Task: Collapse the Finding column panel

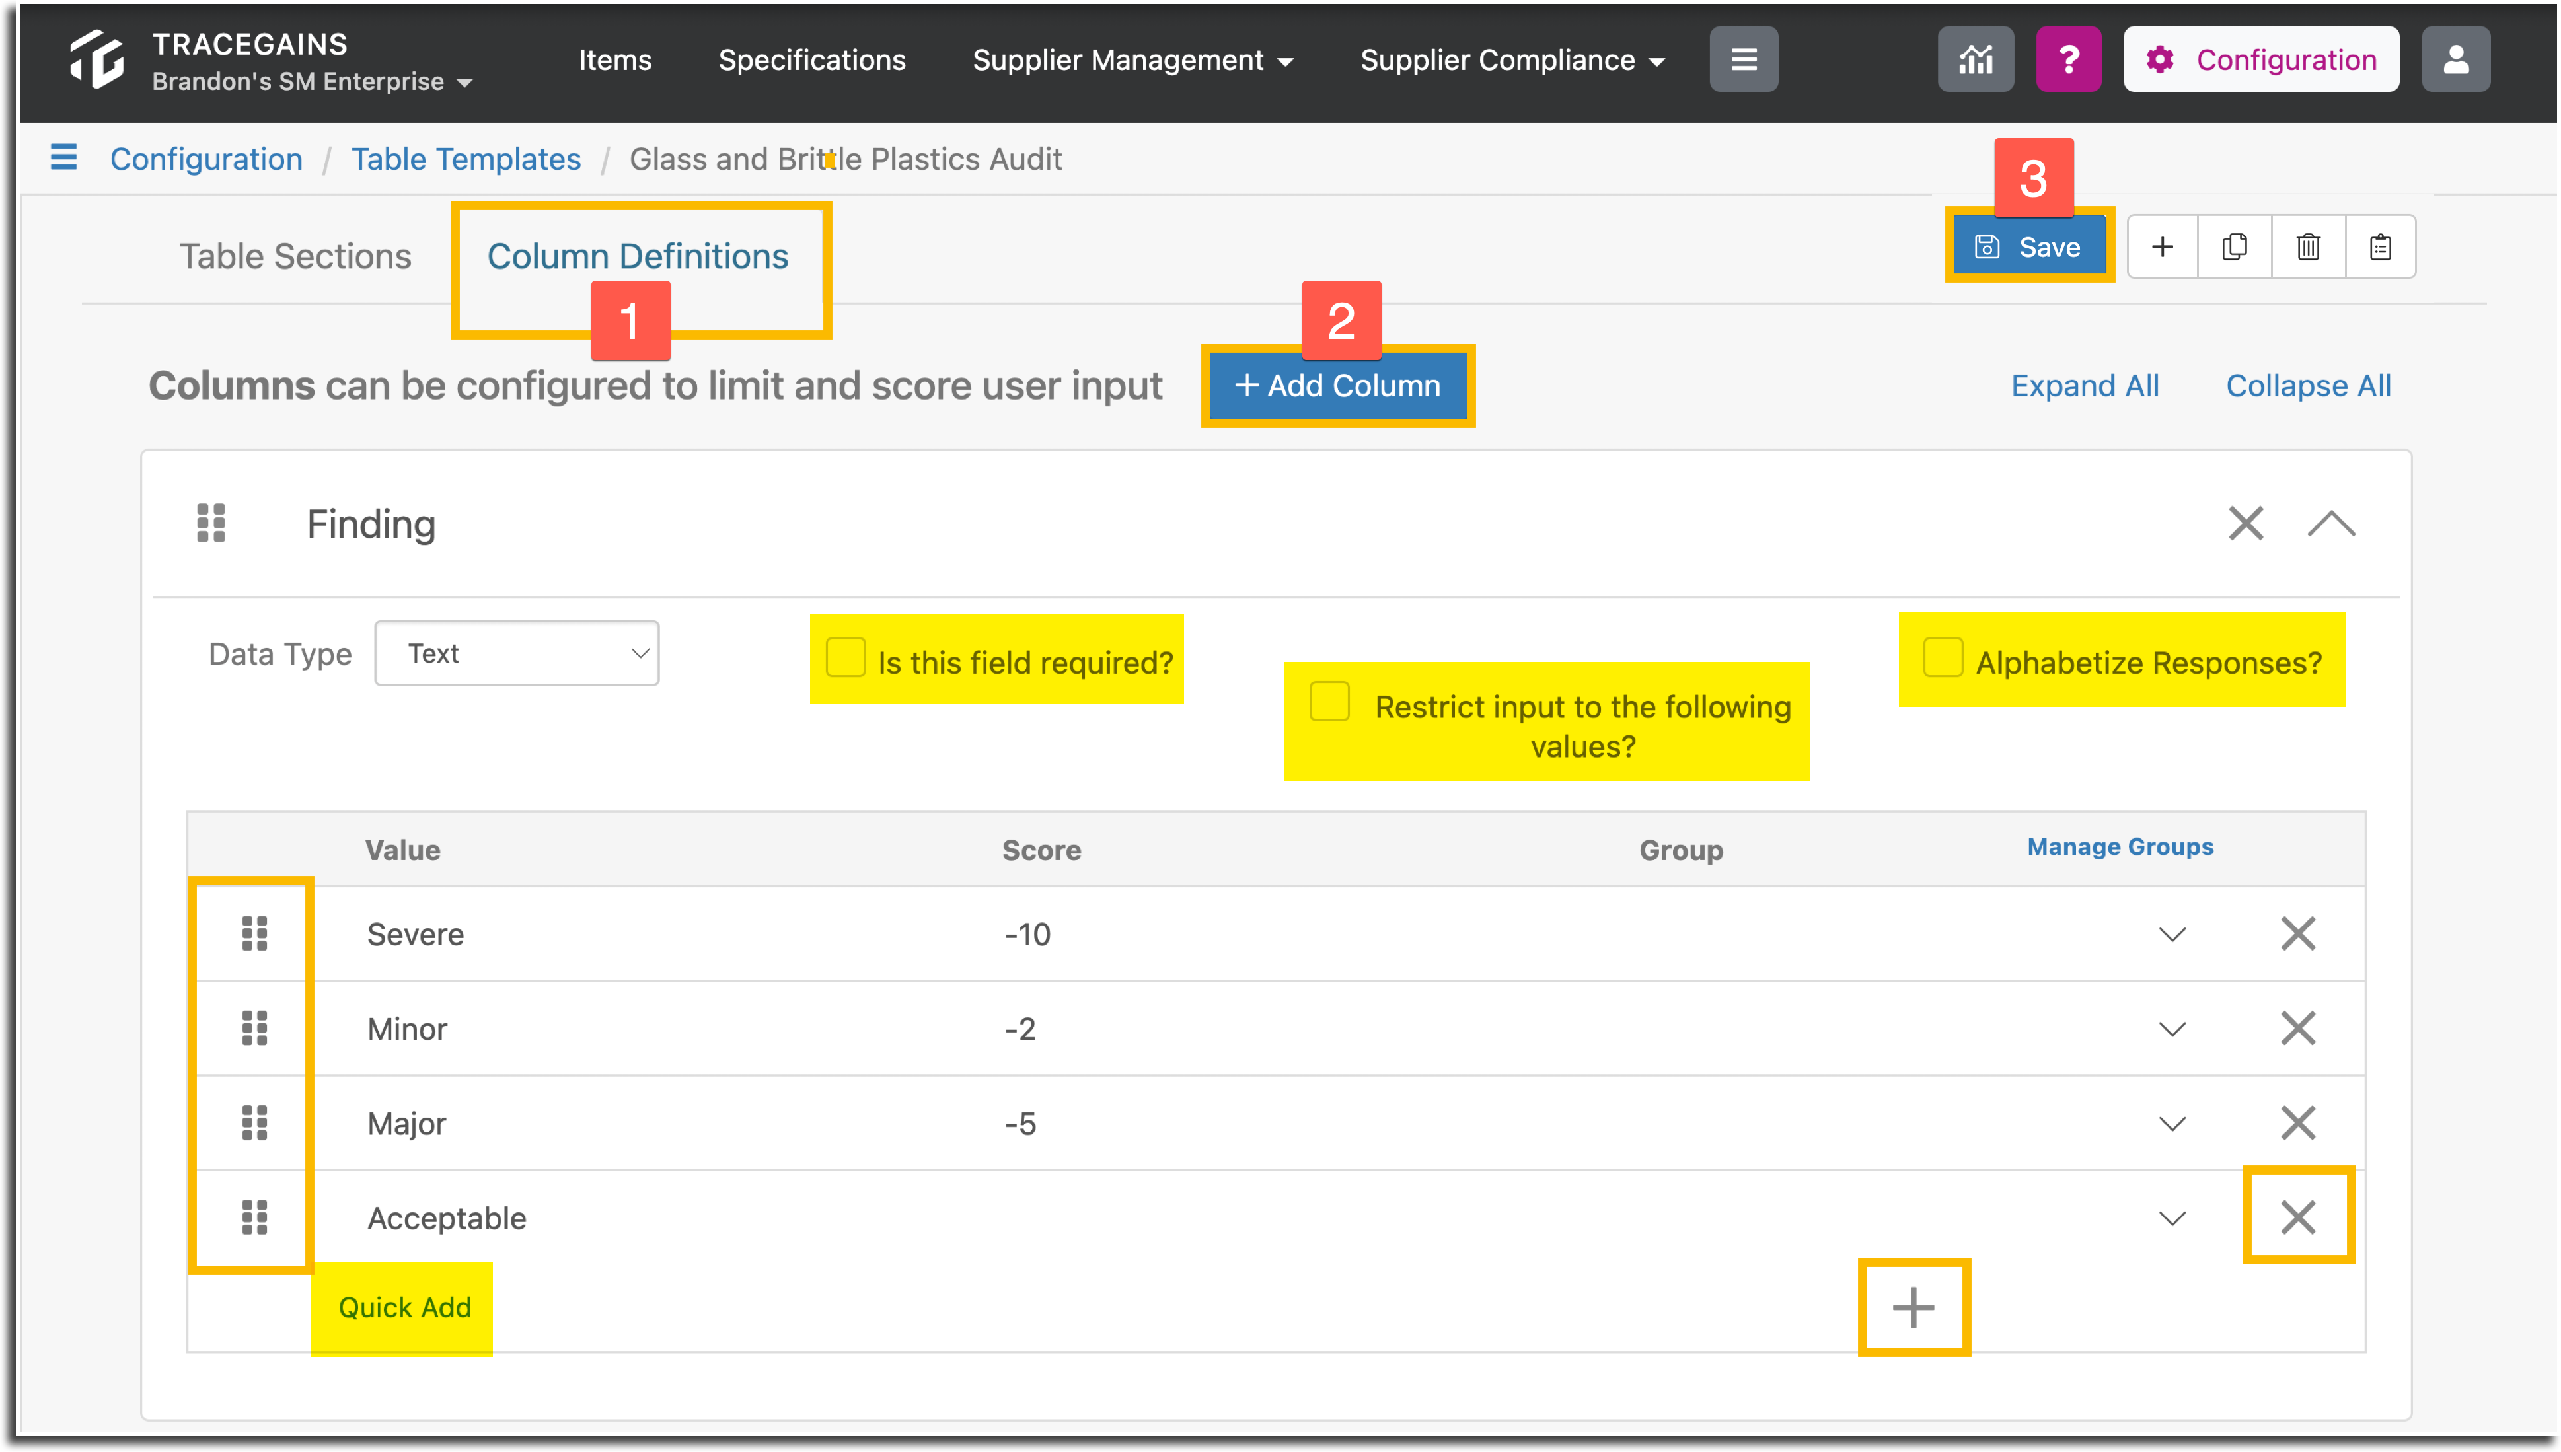Action: tap(2330, 524)
